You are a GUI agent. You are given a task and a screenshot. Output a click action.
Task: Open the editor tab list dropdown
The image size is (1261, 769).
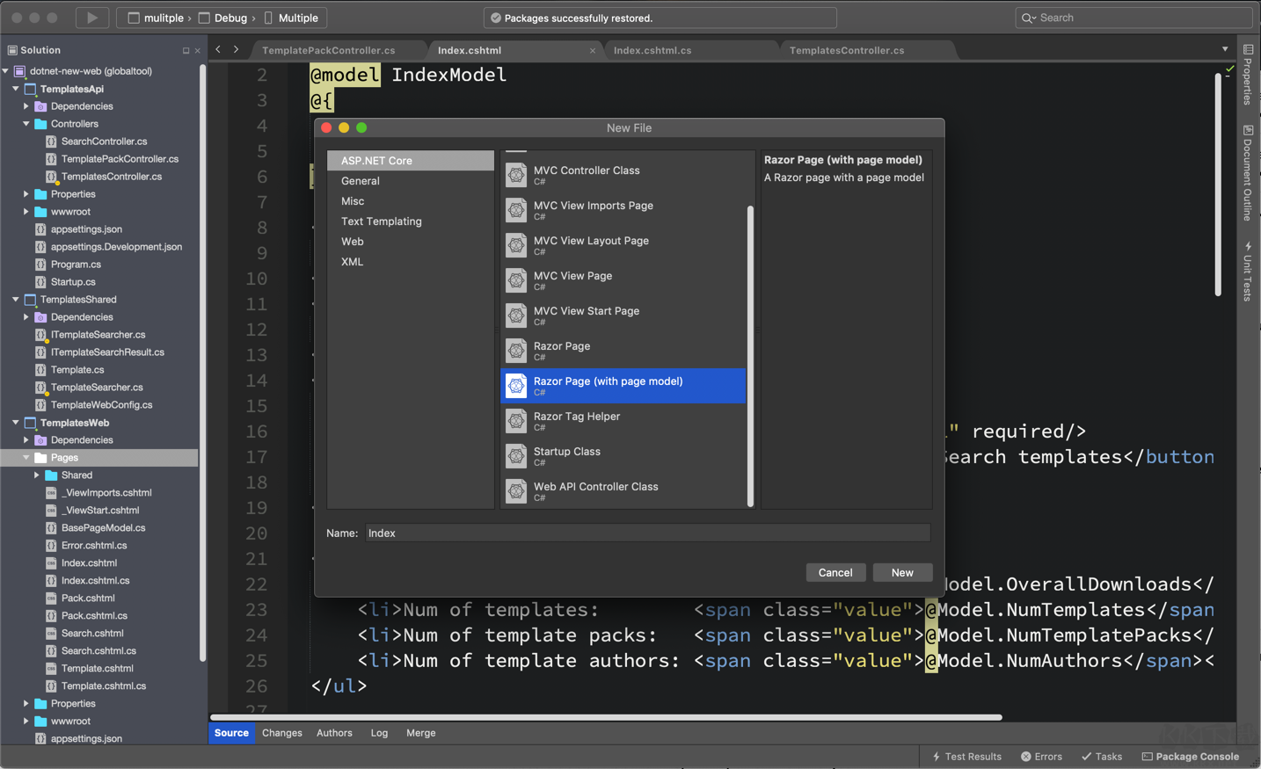(x=1225, y=49)
